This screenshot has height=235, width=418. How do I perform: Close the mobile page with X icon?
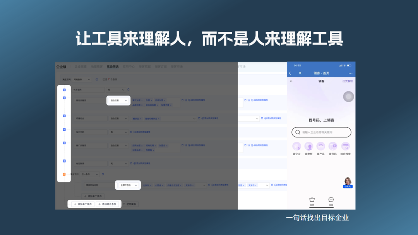[x=300, y=73]
